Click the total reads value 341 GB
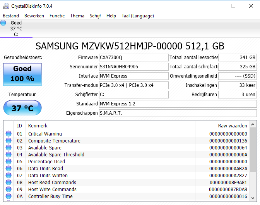Screen dimensions: 260x205 point(238,58)
